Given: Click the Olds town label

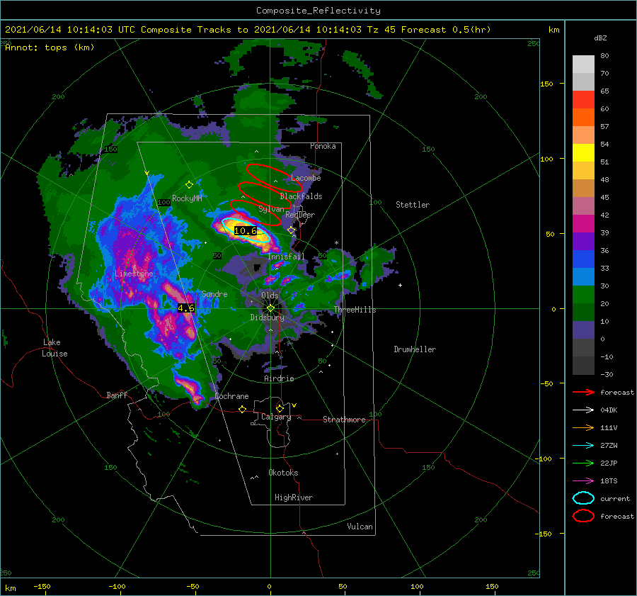Looking at the screenshot, I should (270, 296).
